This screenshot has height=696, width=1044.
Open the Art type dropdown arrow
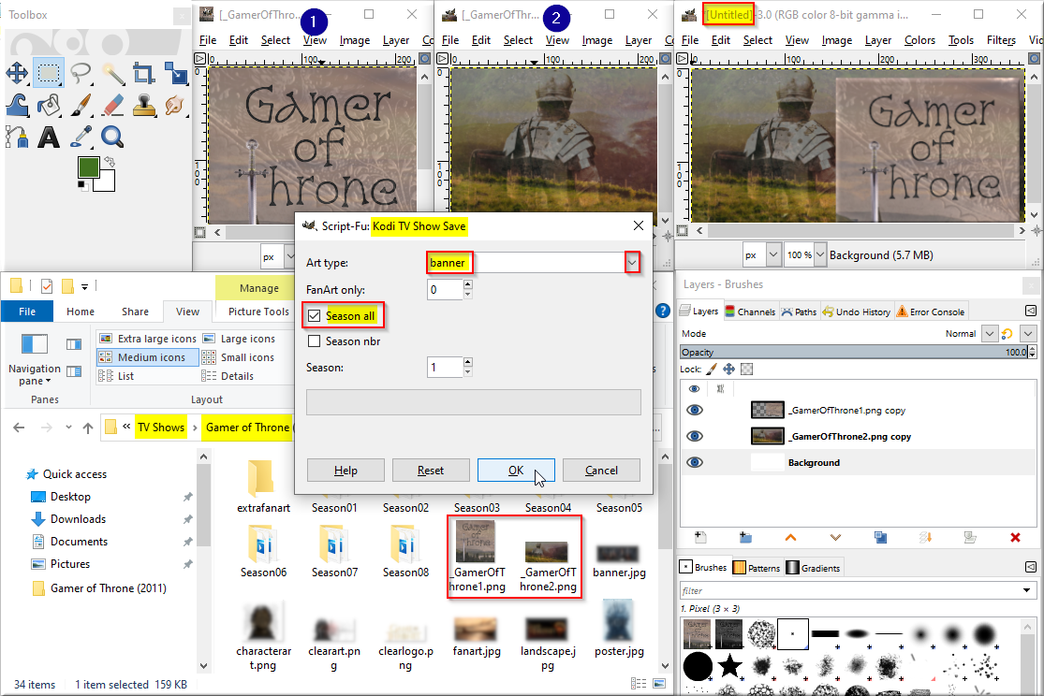point(632,263)
